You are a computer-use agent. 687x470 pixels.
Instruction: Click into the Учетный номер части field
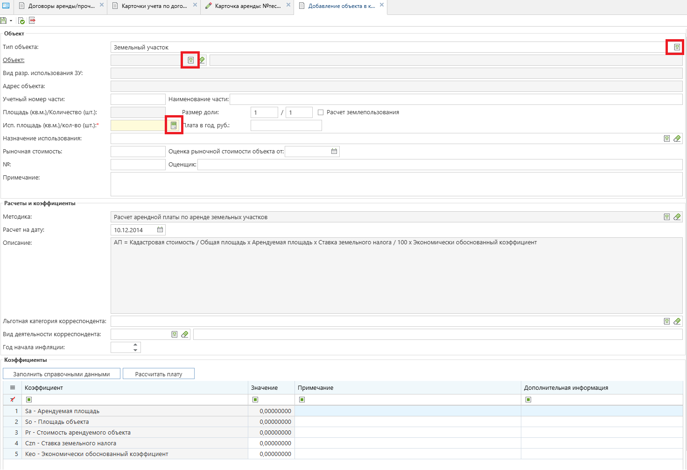click(138, 99)
